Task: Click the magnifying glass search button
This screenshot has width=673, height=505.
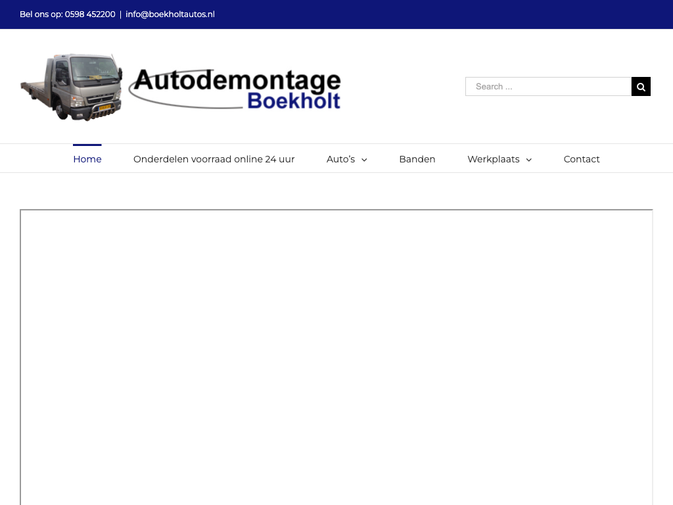Action: pos(641,87)
